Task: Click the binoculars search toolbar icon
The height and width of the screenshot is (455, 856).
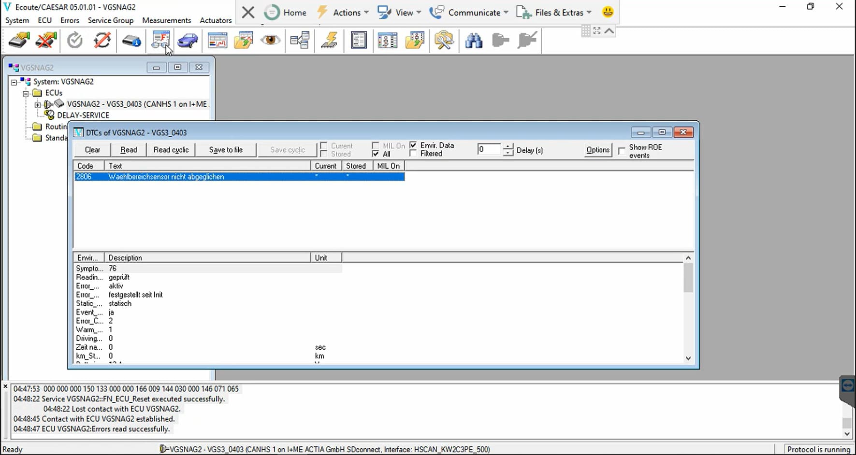Action: (x=474, y=41)
